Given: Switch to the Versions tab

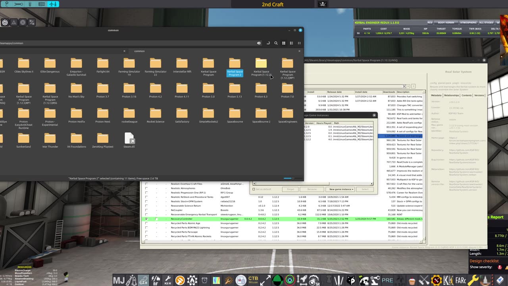Looking at the screenshot, I should point(479,95).
